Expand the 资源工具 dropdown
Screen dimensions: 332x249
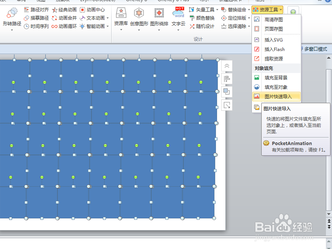pos(267,10)
